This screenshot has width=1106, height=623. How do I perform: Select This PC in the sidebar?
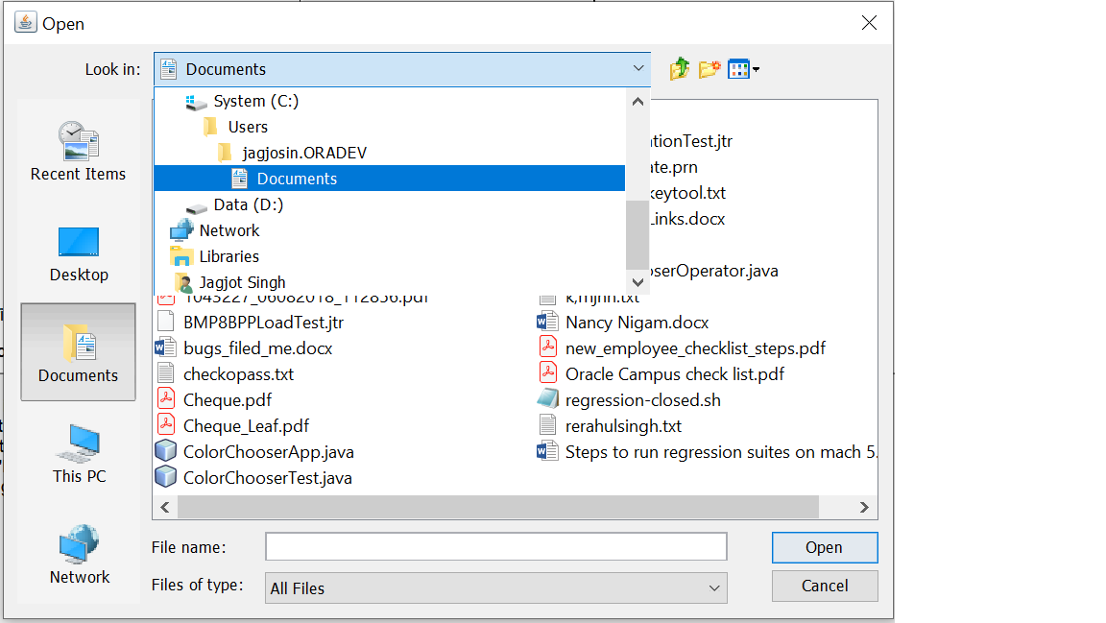coord(79,454)
